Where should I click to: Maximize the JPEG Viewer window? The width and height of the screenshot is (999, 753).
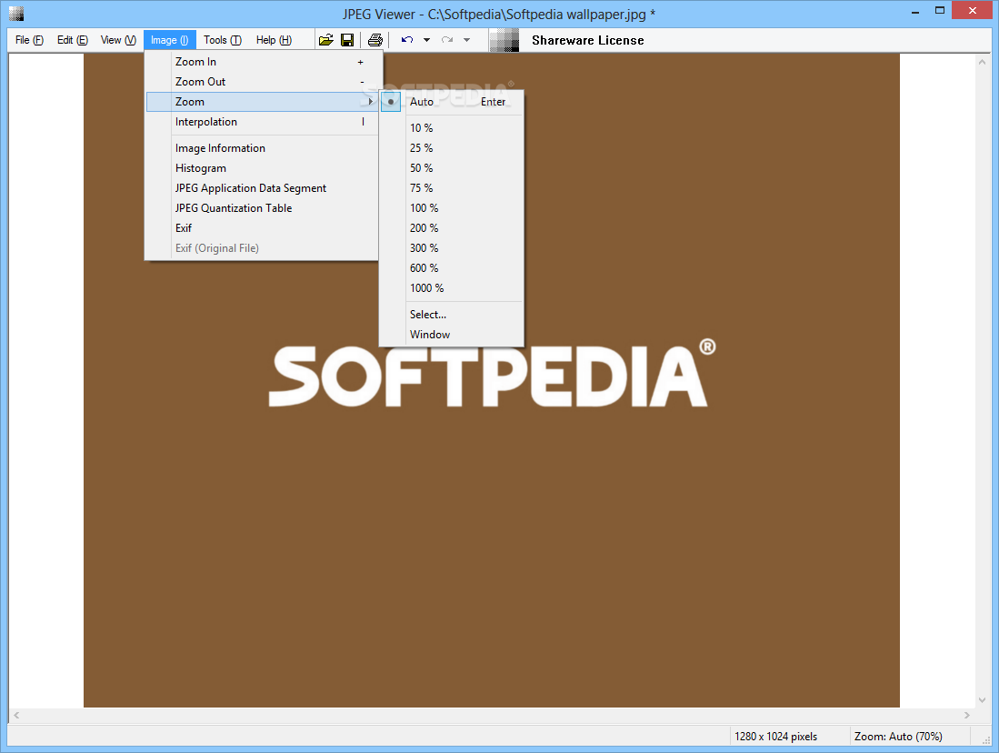tap(940, 10)
